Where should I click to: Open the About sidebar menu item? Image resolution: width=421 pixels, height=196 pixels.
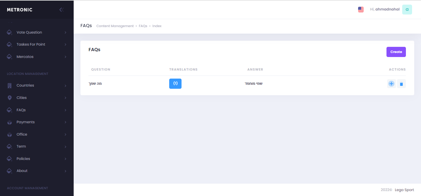pyautogui.click(x=22, y=171)
